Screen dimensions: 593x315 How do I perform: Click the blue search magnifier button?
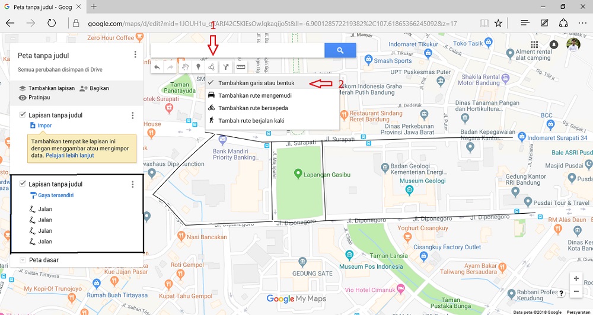click(340, 50)
